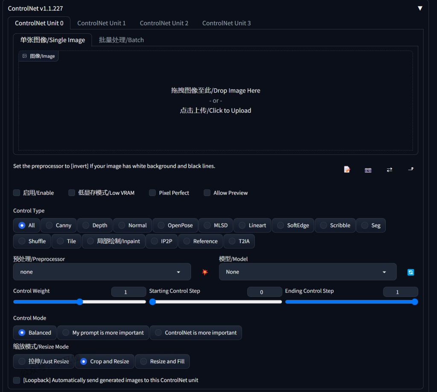
Task: Click 点击上传/Click to Upload in image area
Action: (216, 110)
